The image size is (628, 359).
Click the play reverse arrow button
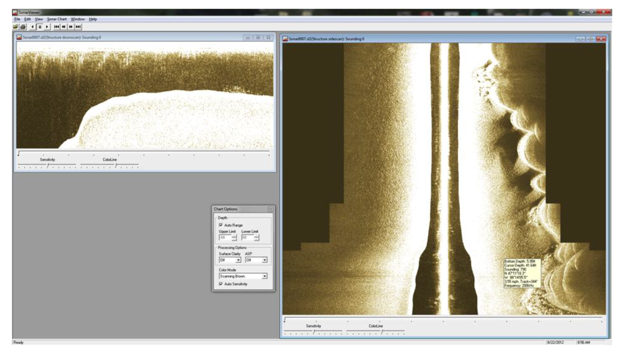tap(33, 27)
